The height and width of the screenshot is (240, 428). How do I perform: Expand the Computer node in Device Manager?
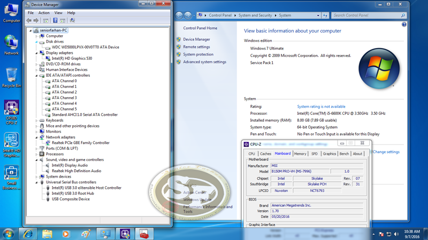36,36
